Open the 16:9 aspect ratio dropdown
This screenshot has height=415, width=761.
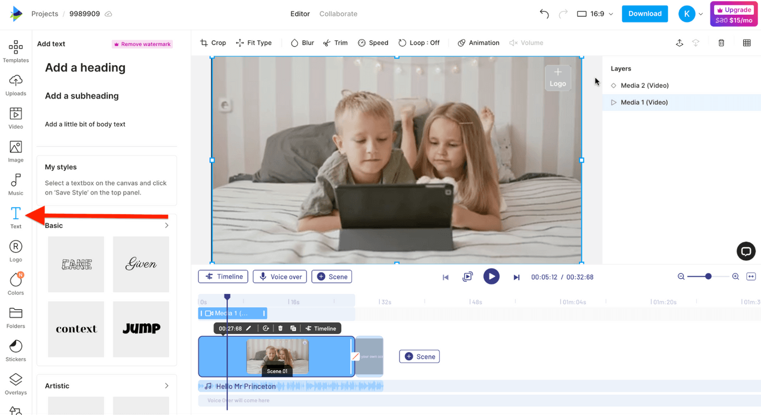pos(595,14)
